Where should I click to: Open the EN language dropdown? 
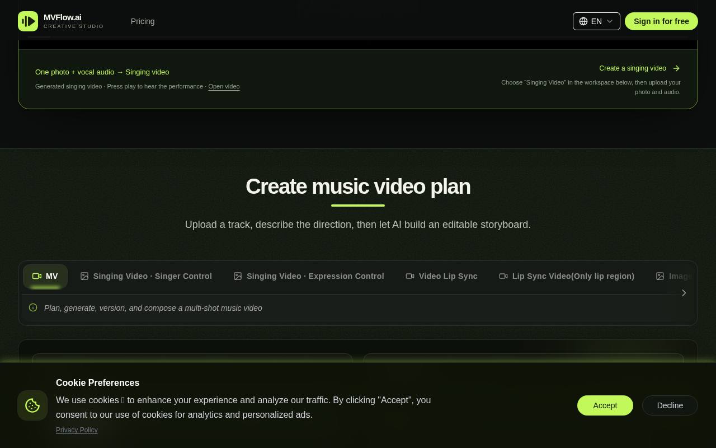pyautogui.click(x=596, y=21)
